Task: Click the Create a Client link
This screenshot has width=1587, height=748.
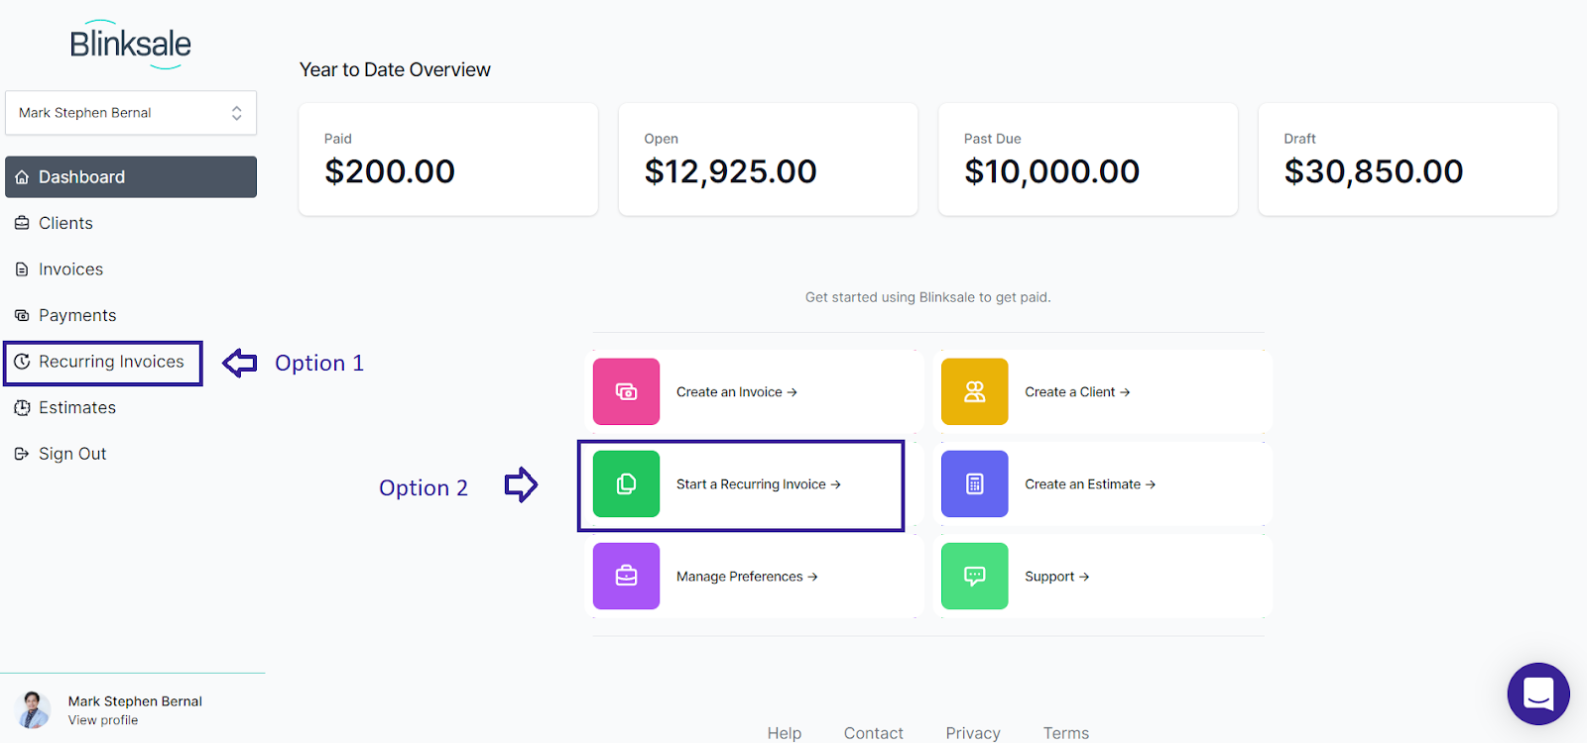Action: point(1077,392)
